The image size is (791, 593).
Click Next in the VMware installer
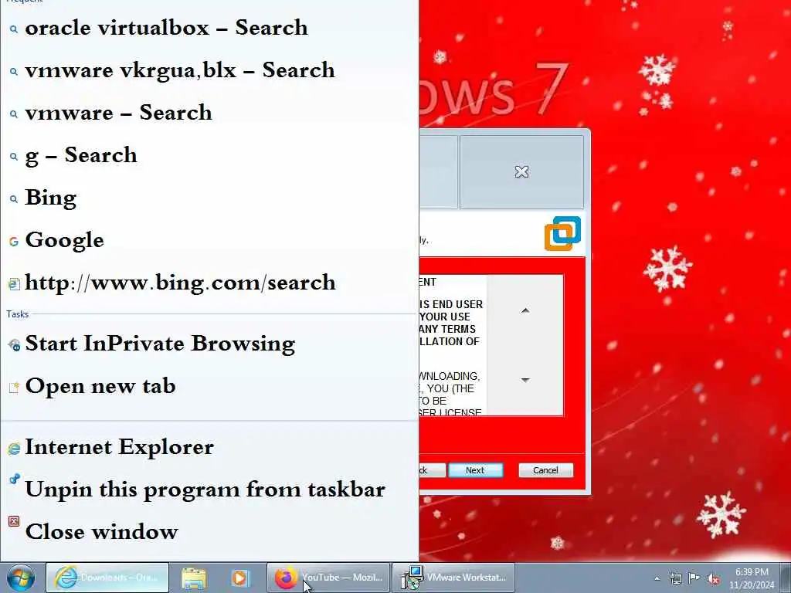475,470
